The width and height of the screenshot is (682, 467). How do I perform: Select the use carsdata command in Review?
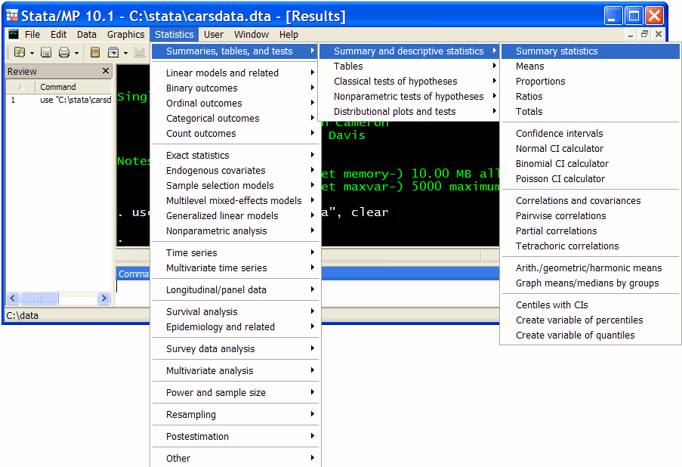[x=75, y=100]
